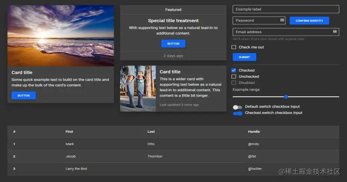The height and width of the screenshot is (182, 347).
Task: Tick the 'Check me out' checkbox
Action: [x=234, y=47]
